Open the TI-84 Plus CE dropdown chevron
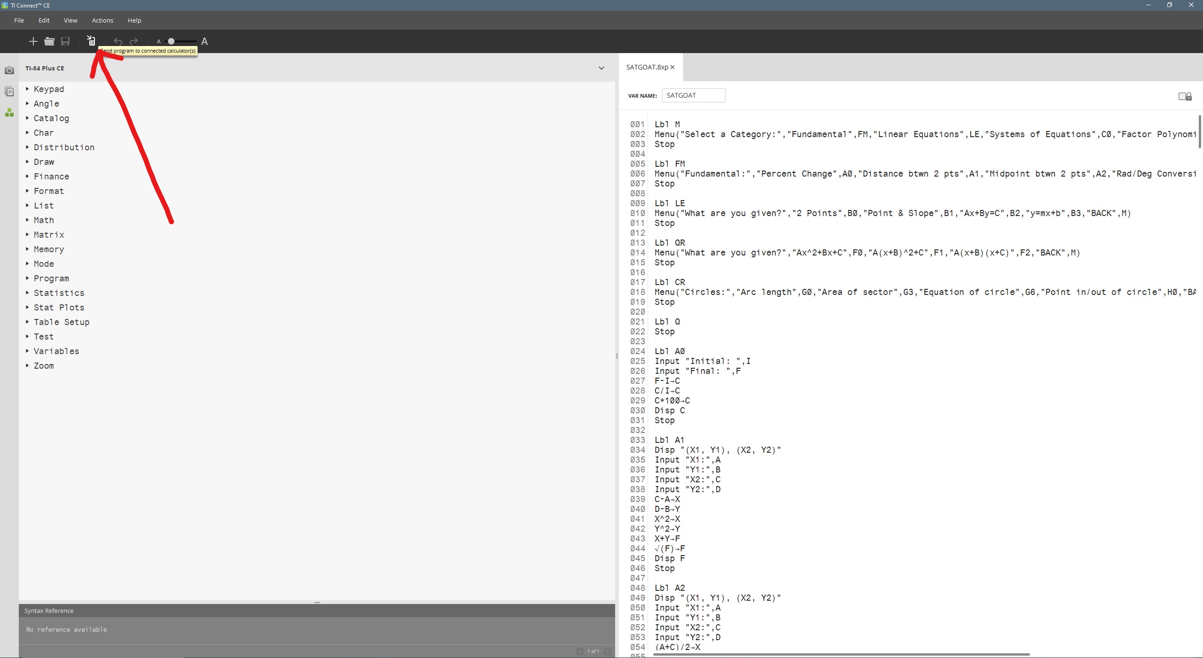 point(601,68)
